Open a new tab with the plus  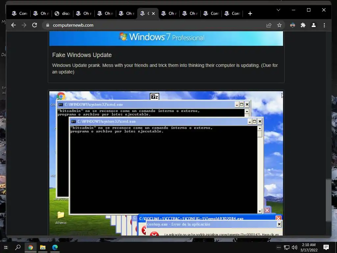(x=250, y=14)
